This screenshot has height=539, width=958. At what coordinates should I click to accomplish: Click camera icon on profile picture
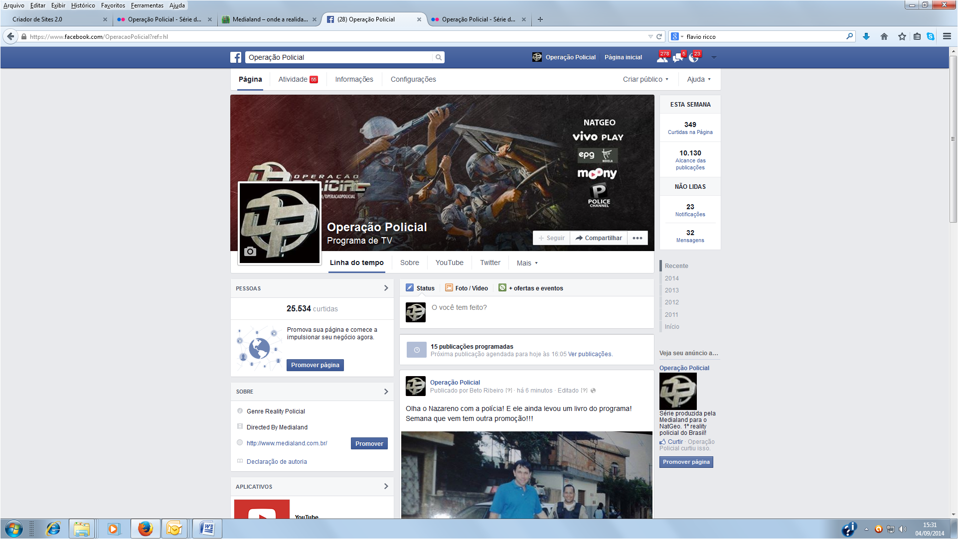(x=250, y=252)
